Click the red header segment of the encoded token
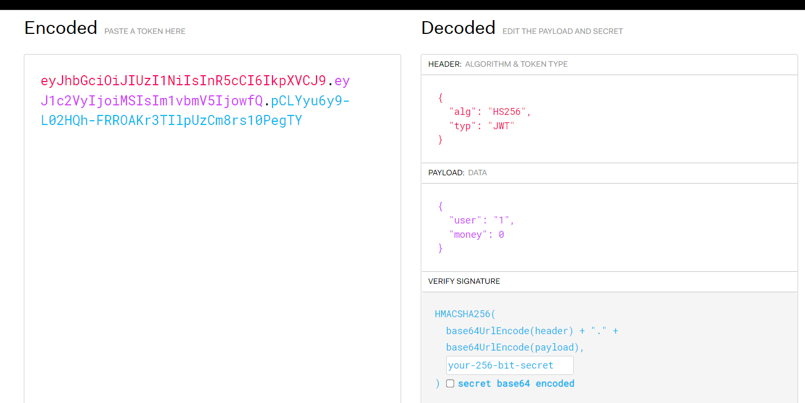Image resolution: width=805 pixels, height=403 pixels. click(183, 81)
